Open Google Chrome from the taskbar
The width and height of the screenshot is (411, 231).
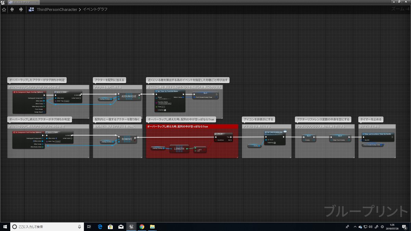pos(142,227)
